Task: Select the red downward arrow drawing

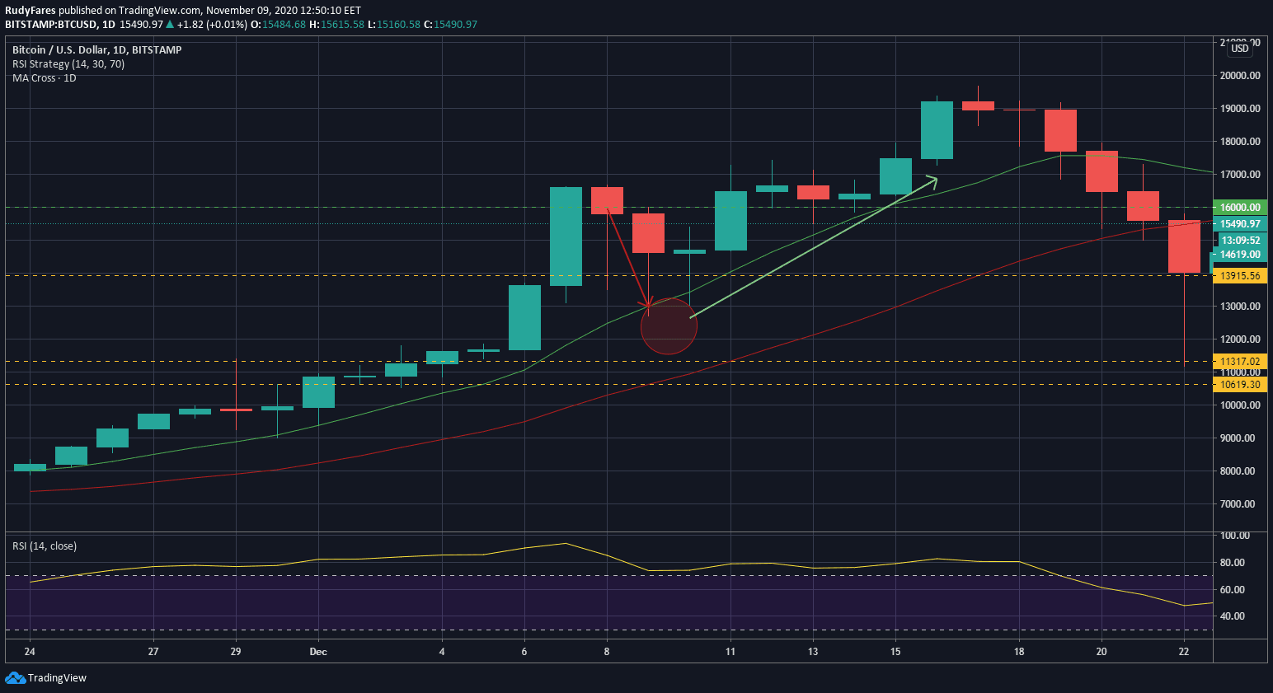Action: (x=629, y=259)
